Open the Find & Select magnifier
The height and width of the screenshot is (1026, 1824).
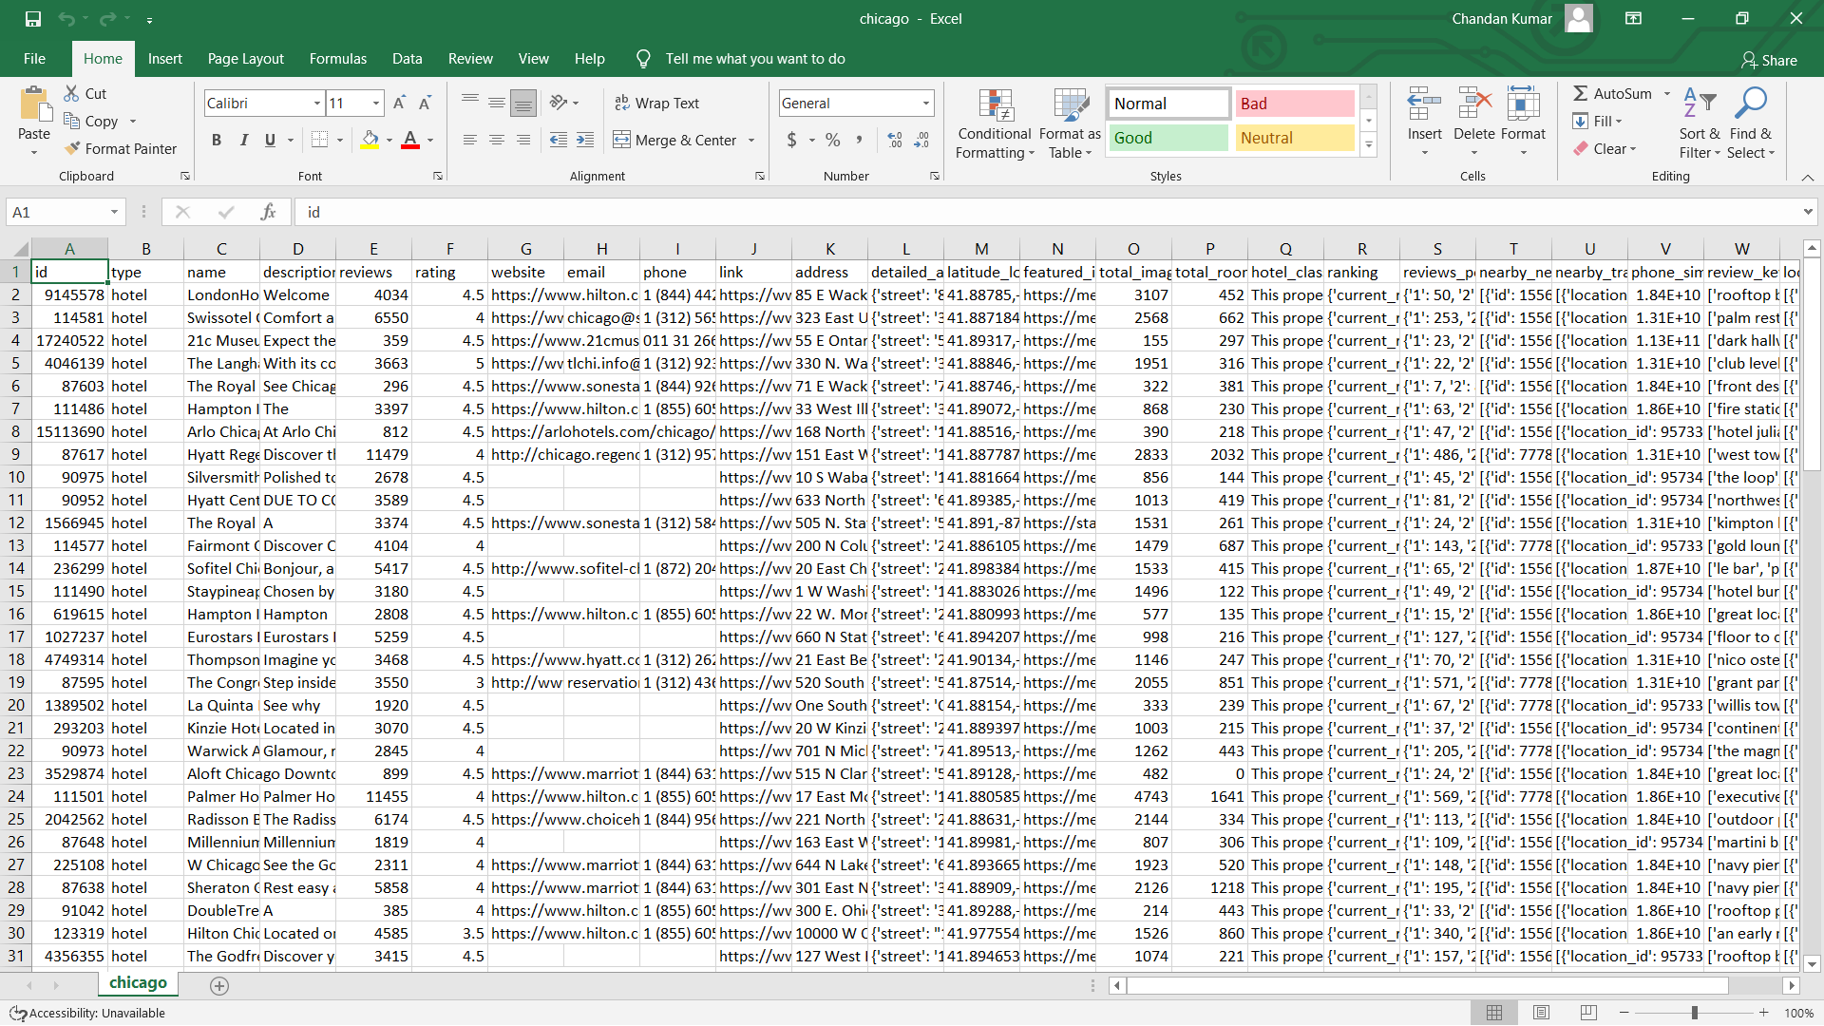point(1750,103)
